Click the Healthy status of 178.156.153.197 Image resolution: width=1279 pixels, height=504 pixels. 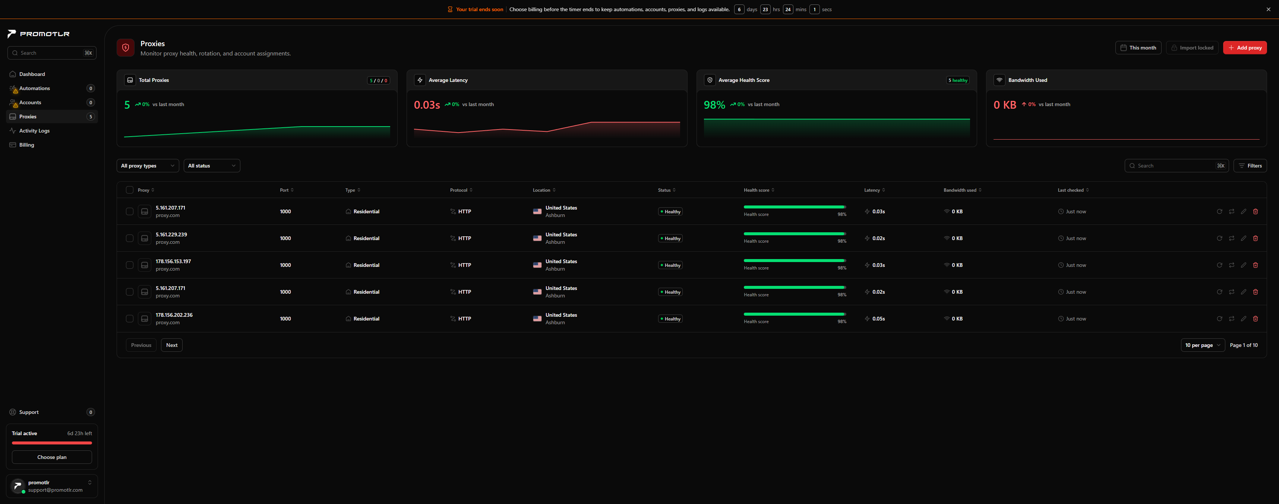(x=670, y=265)
